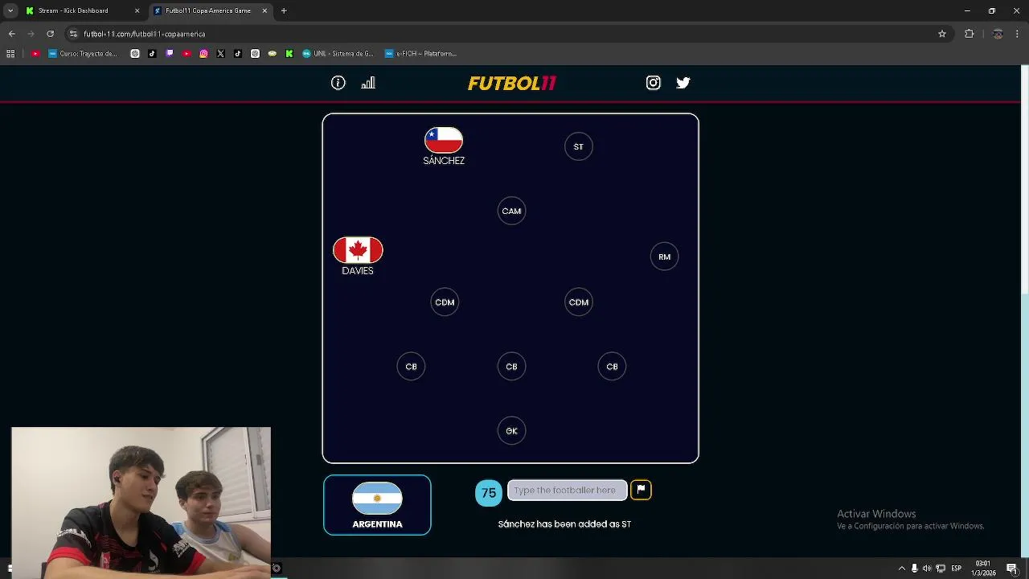
Task: Open the apps grid in bookmarks bar
Action: pyautogui.click(x=10, y=54)
